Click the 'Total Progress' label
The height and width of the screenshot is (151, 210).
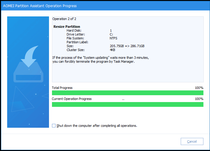pyautogui.click(x=62, y=88)
